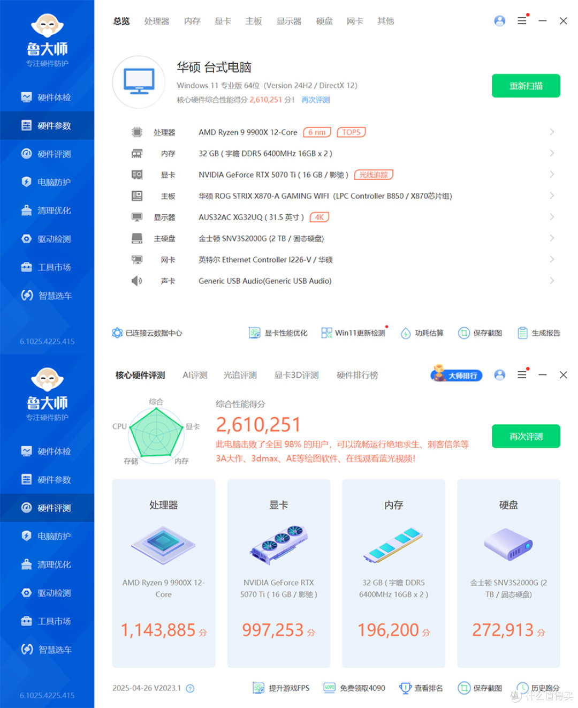Open the 显卡3D评测 tab
The width and height of the screenshot is (578, 708).
tap(296, 375)
